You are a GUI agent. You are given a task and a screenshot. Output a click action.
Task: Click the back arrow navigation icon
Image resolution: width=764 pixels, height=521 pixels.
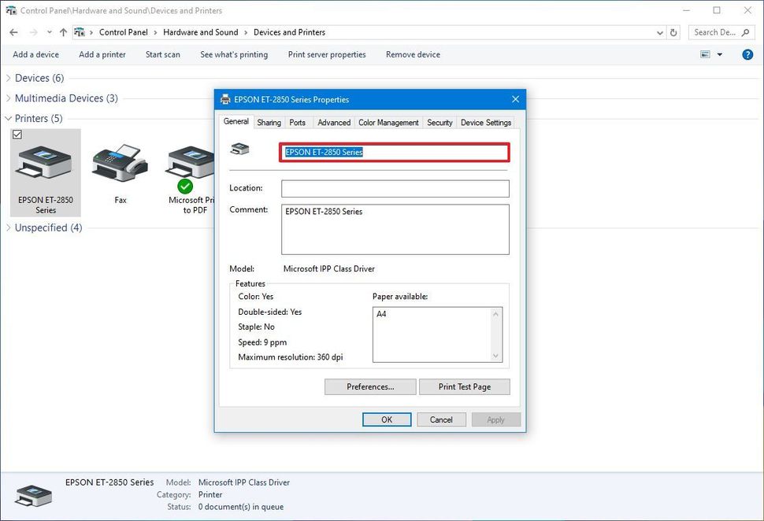tap(13, 32)
